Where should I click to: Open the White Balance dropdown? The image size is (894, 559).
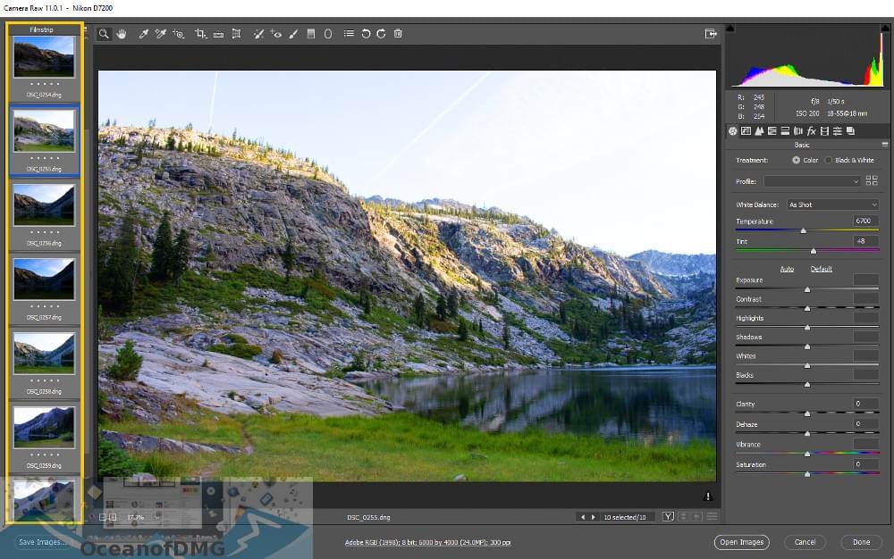coord(831,204)
